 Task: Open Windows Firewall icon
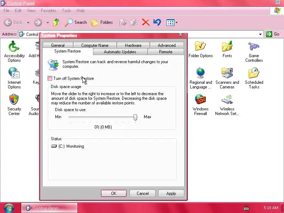201,105
